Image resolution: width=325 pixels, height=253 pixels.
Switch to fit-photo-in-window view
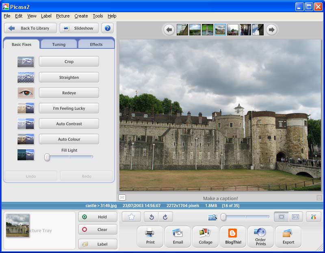pyautogui.click(x=281, y=217)
